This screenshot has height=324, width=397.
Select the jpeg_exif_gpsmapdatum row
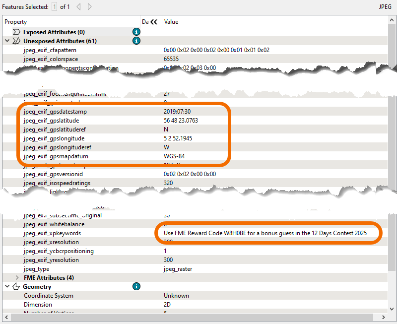55,156
